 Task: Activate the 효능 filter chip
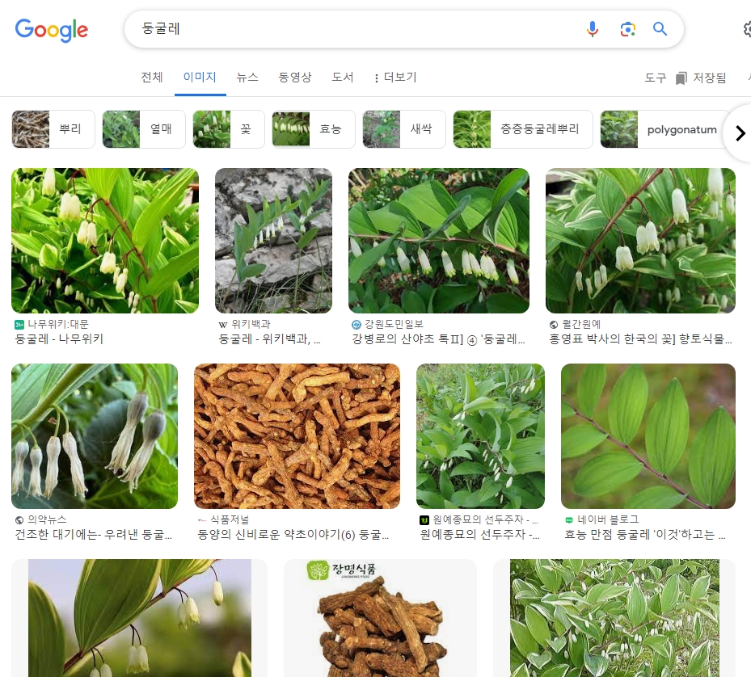[314, 128]
